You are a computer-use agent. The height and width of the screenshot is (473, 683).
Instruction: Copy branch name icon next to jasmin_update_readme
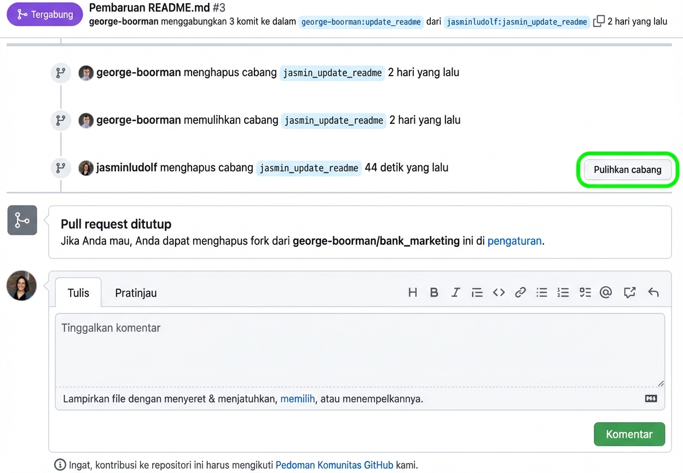[599, 21]
